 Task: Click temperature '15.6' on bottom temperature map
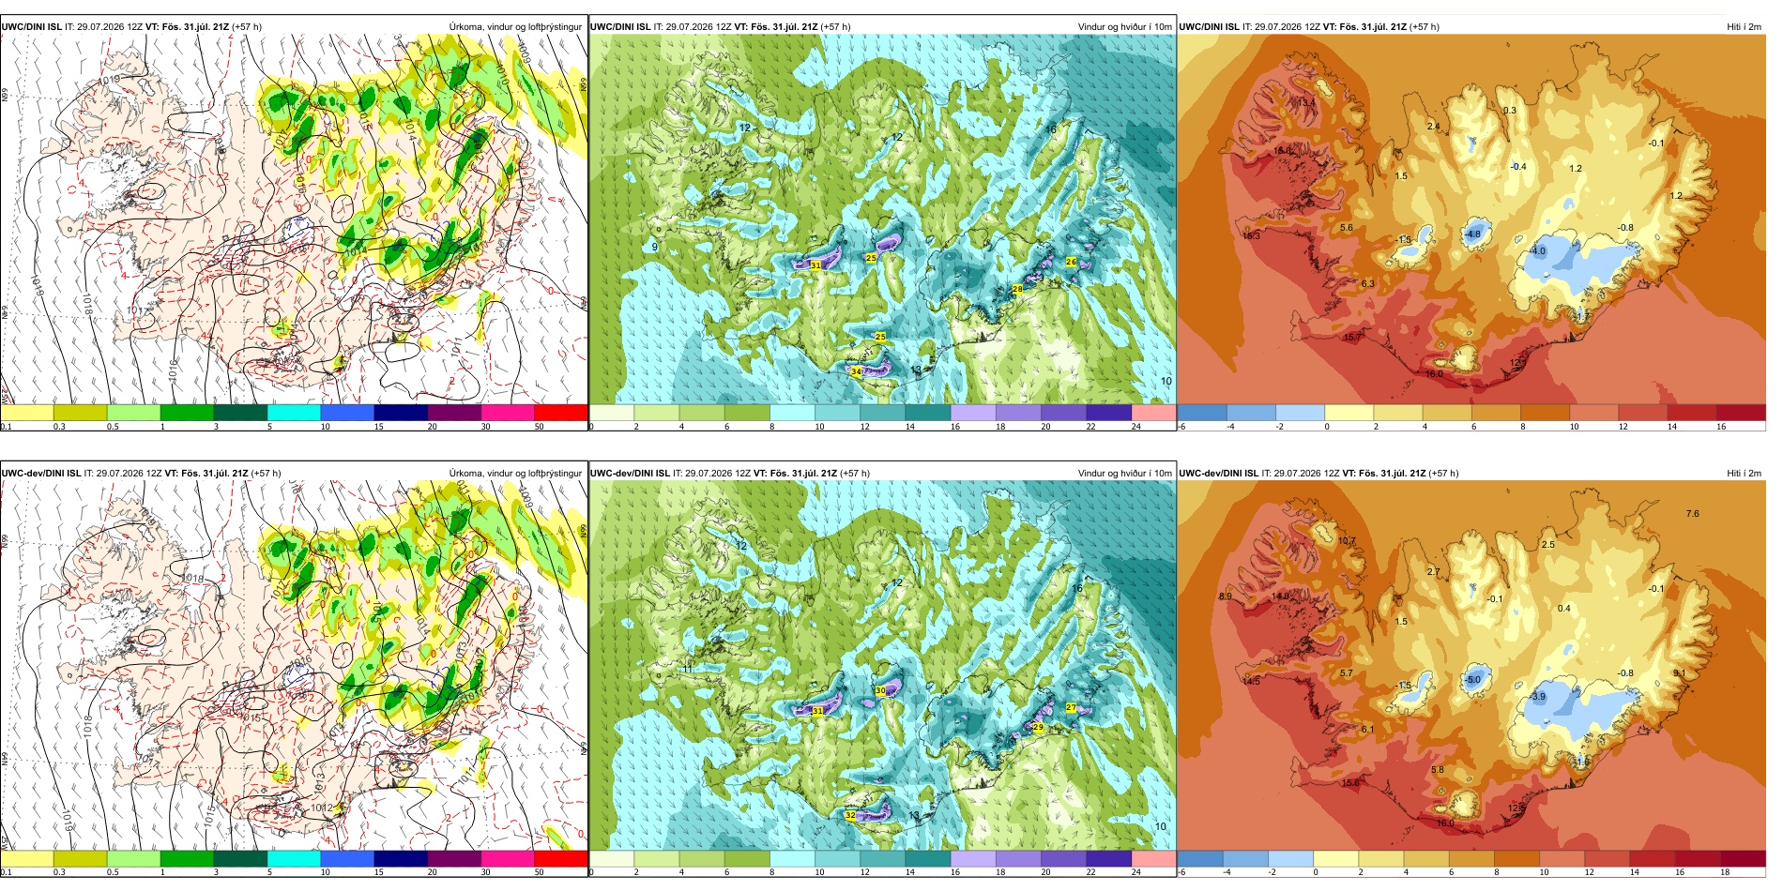click(1350, 783)
